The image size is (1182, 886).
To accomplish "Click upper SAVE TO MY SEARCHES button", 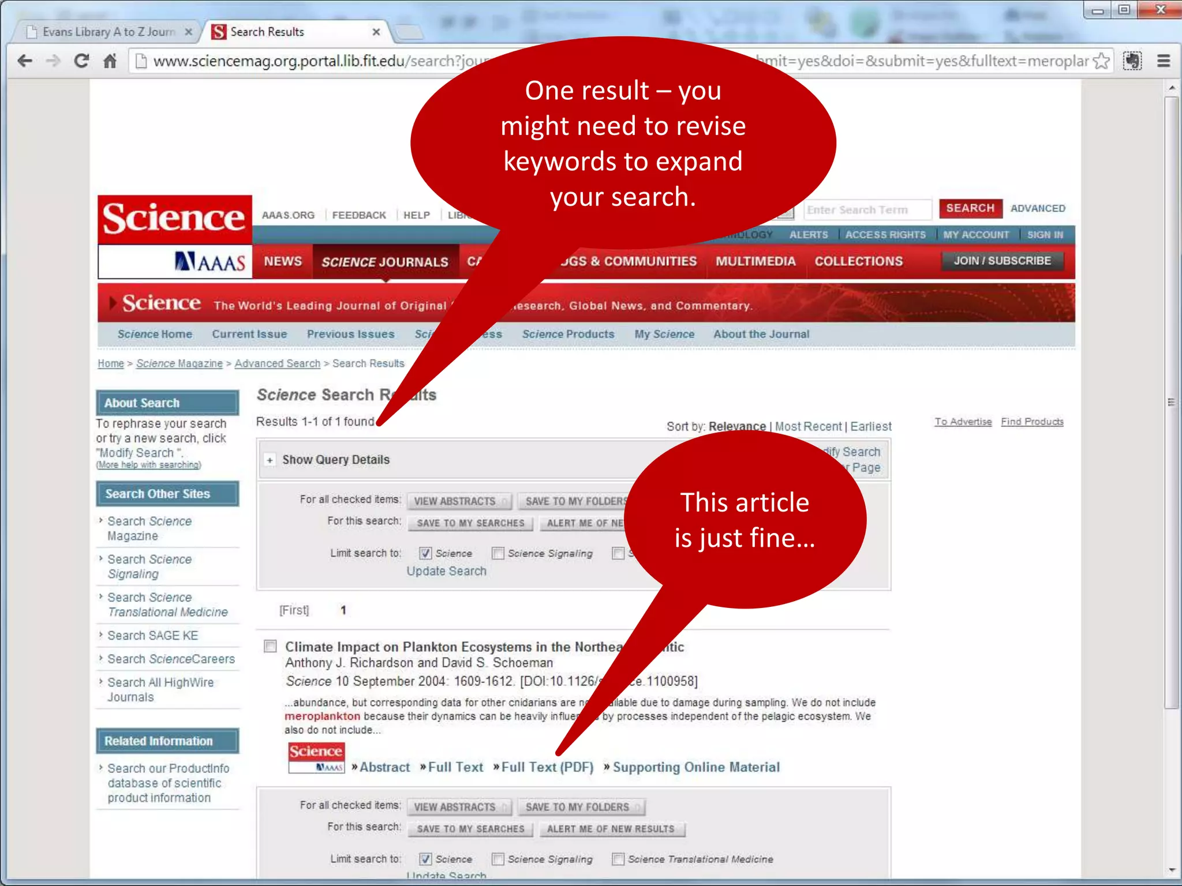I will point(470,523).
